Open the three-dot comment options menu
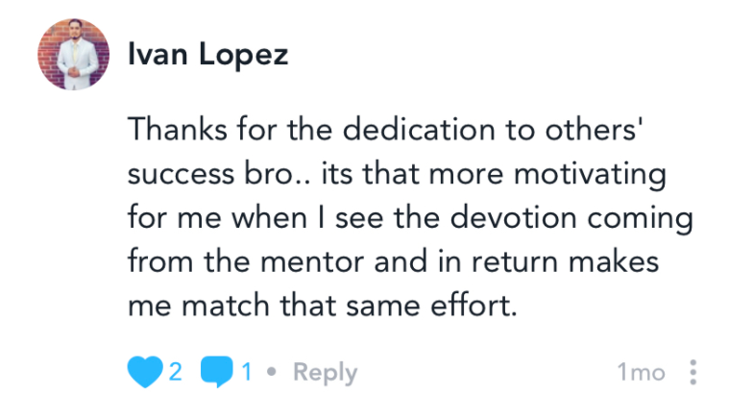 [x=693, y=372]
